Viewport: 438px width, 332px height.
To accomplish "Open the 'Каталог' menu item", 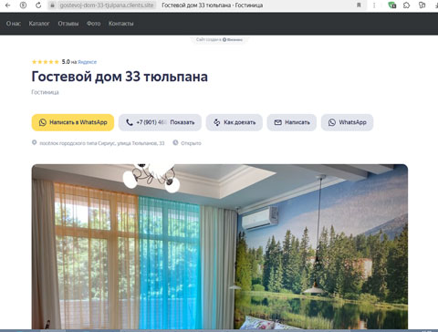I will pos(39,24).
